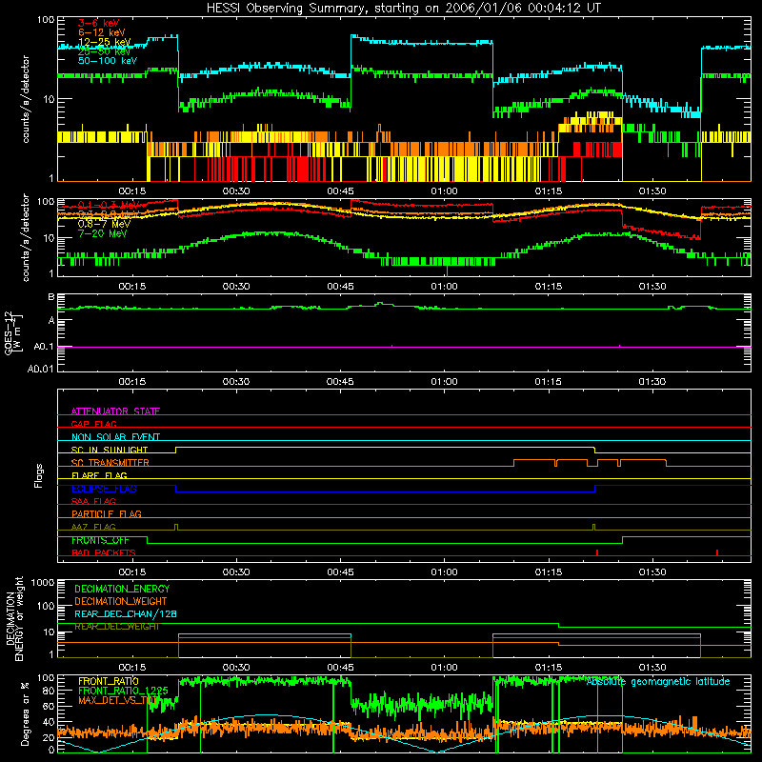Viewport: 762px width, 762px height.
Task: Select the A0.01 tick label on GOES axis
Action: [41, 369]
